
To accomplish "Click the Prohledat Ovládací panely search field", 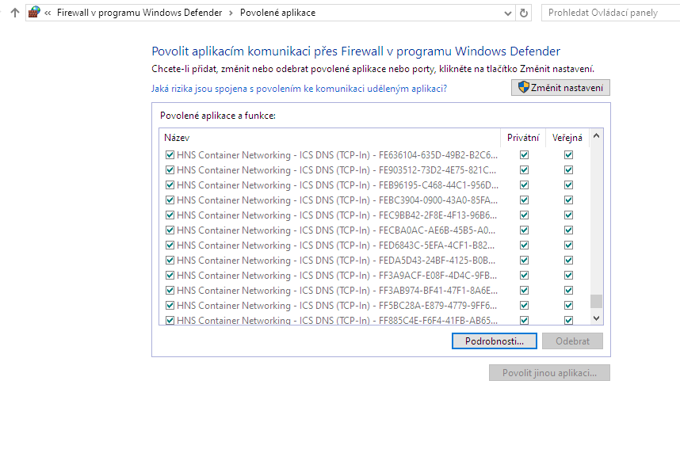I will (610, 13).
